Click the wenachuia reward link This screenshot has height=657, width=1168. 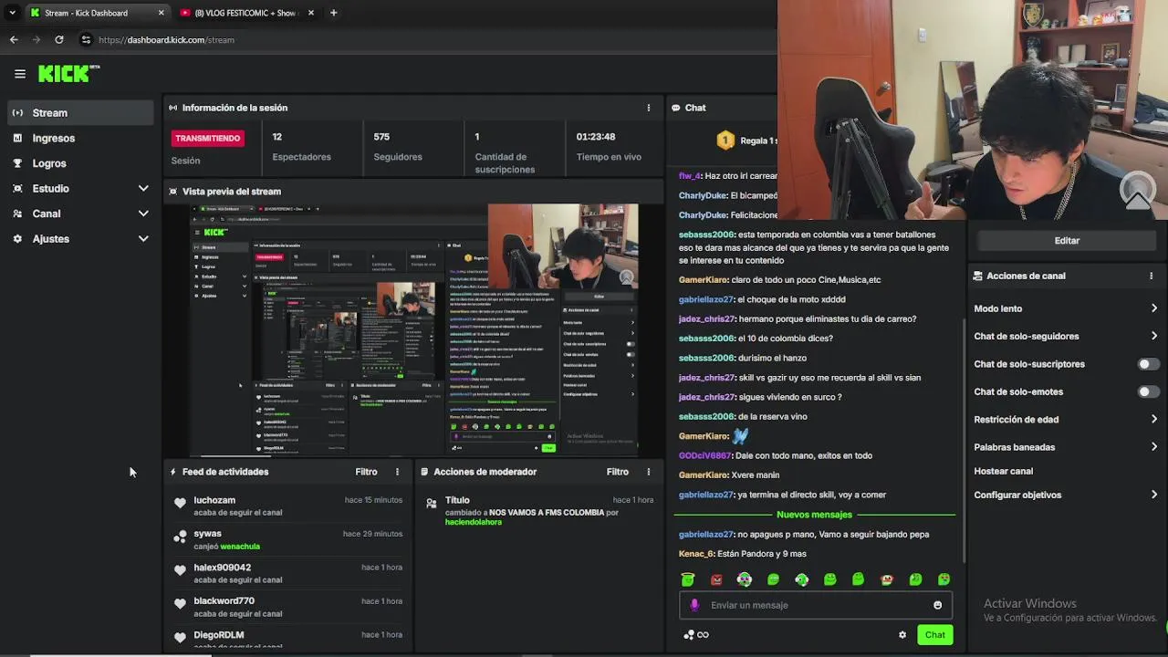[240, 547]
